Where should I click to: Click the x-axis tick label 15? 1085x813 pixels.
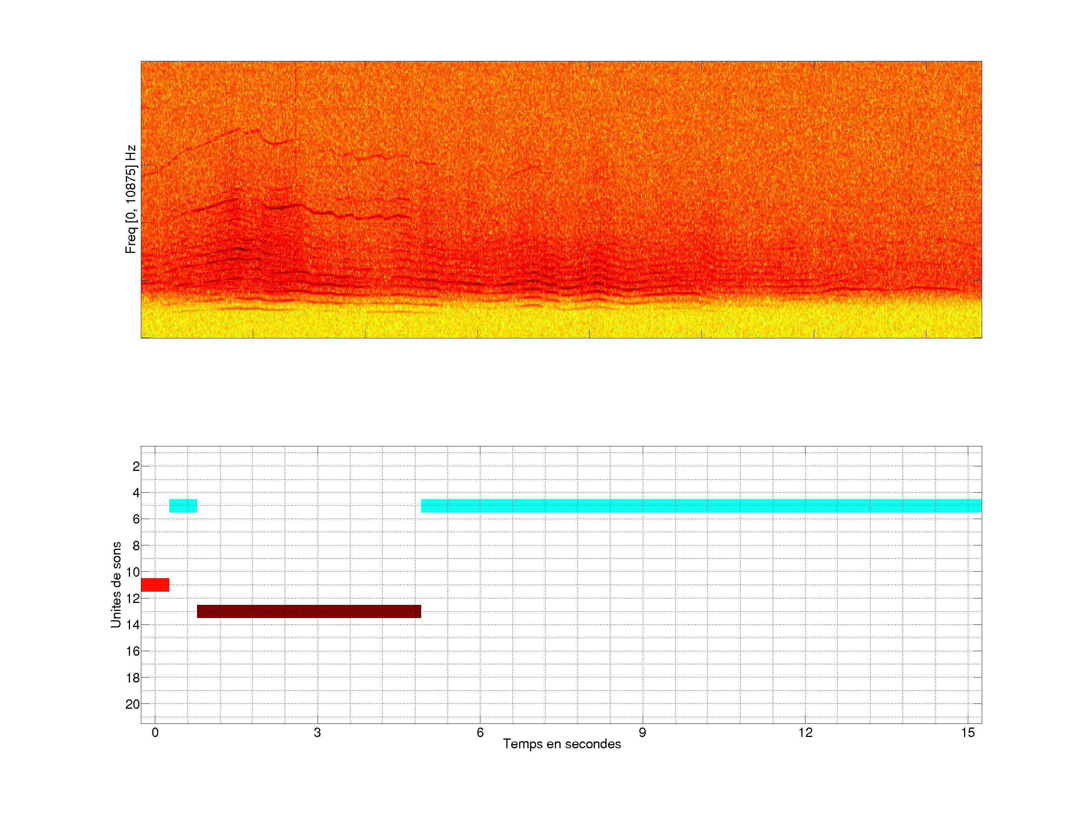967,732
